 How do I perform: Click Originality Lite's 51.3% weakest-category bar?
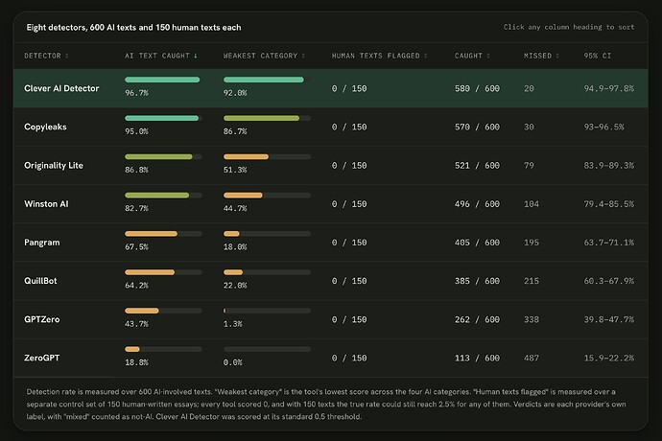point(267,156)
